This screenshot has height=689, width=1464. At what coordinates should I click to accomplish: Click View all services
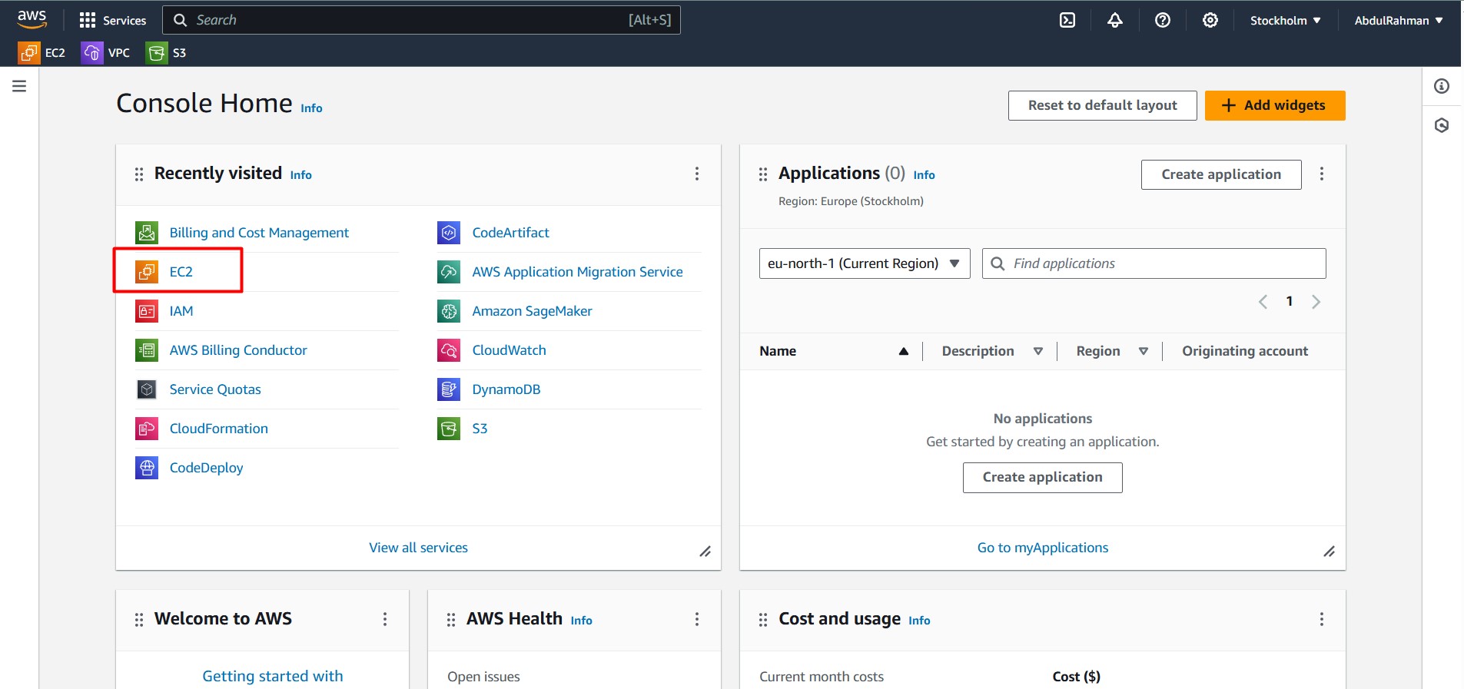[418, 548]
